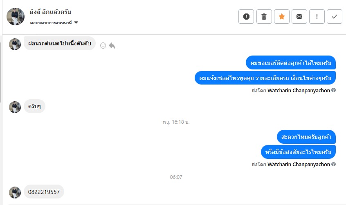Delete conversation with trash icon
Screen dimensions: 346x205
point(264,16)
